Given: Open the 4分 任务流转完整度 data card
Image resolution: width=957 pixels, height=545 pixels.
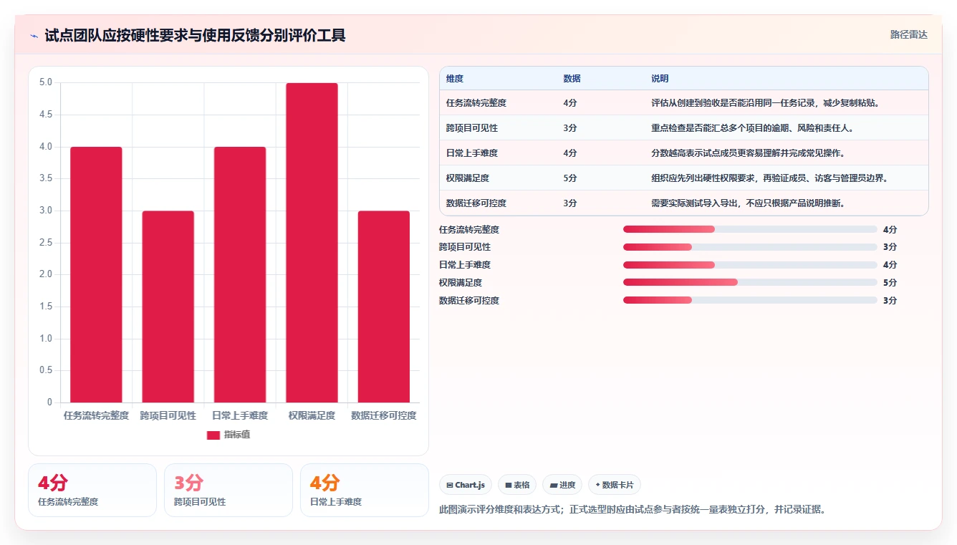Looking at the screenshot, I should coord(92,490).
